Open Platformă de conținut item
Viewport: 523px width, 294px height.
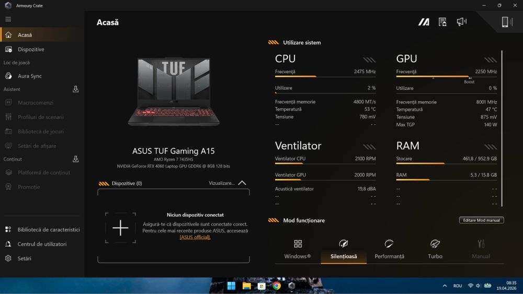tap(42, 172)
